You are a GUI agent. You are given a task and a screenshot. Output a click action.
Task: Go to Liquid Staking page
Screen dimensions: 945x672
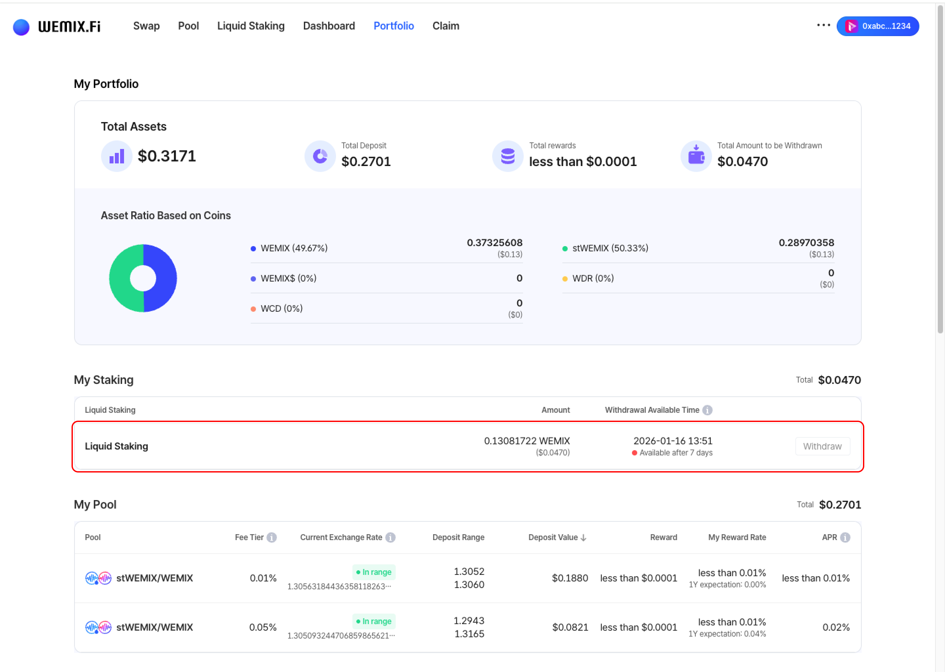point(251,26)
